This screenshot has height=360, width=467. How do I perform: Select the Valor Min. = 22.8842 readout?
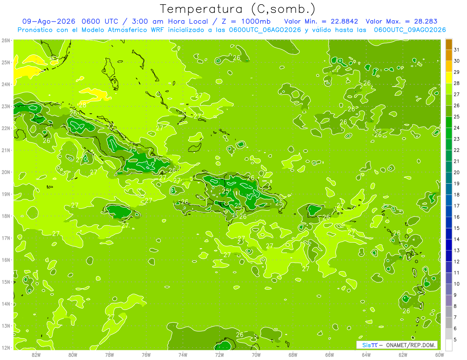321,21
